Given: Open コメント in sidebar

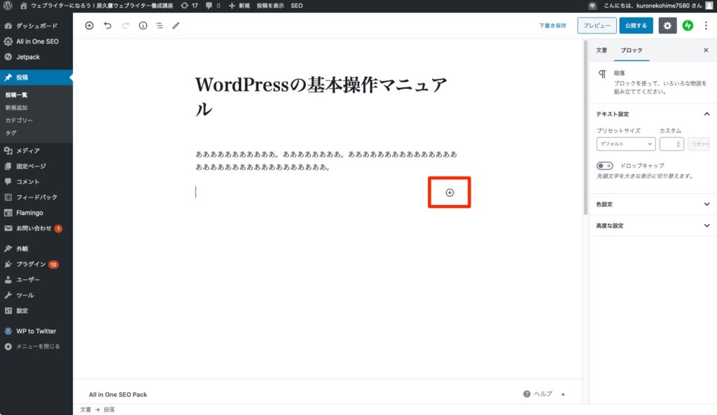Looking at the screenshot, I should [36, 181].
